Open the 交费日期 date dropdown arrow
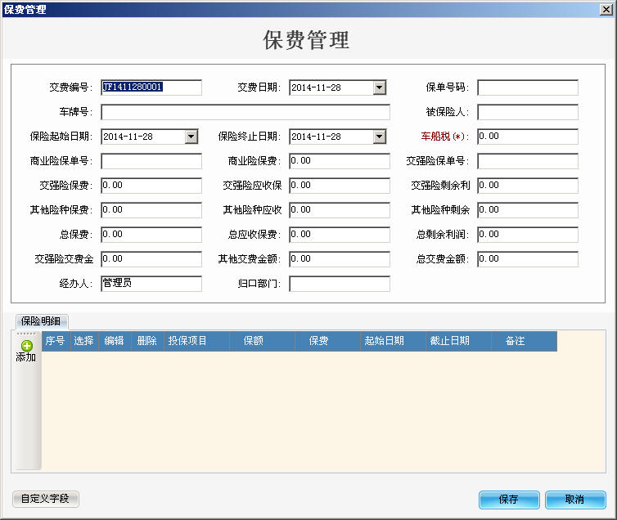This screenshot has height=520, width=617. pos(380,87)
